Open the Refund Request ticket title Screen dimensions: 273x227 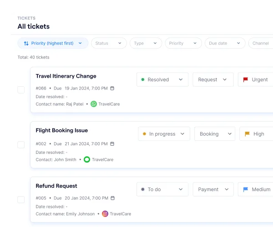pos(56,186)
